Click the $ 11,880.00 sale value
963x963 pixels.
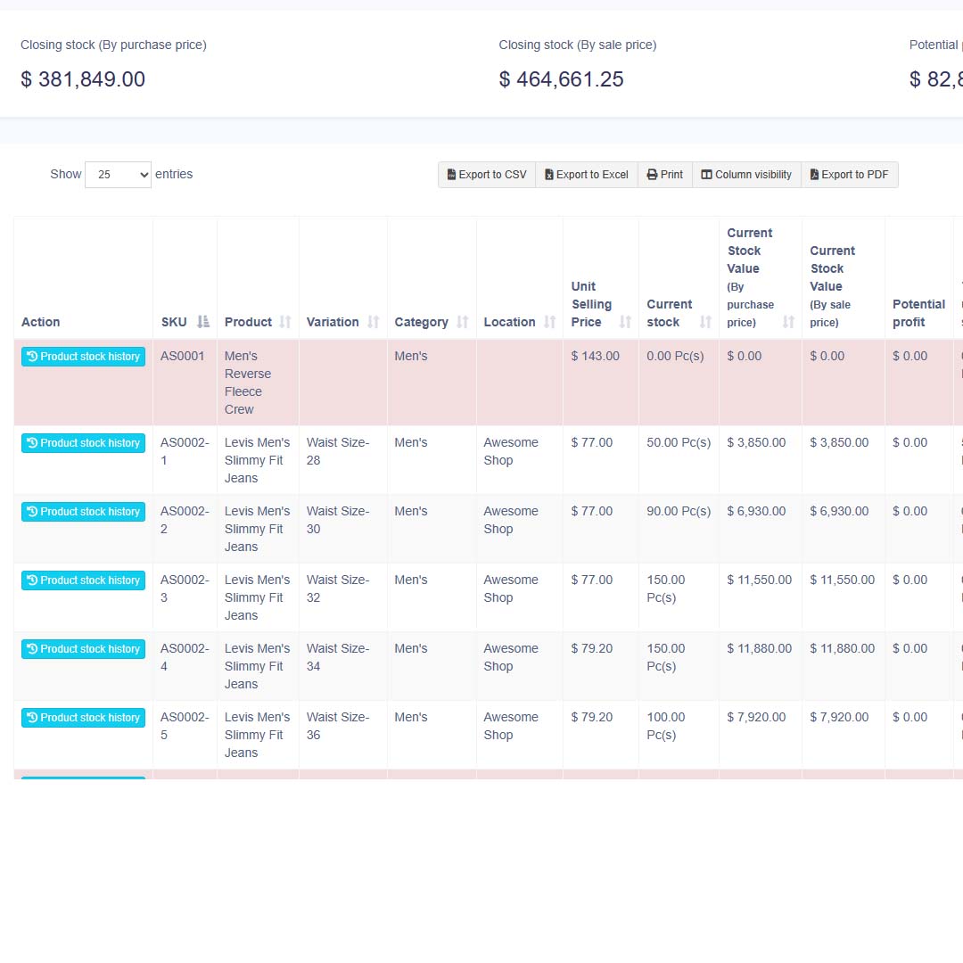[842, 649]
